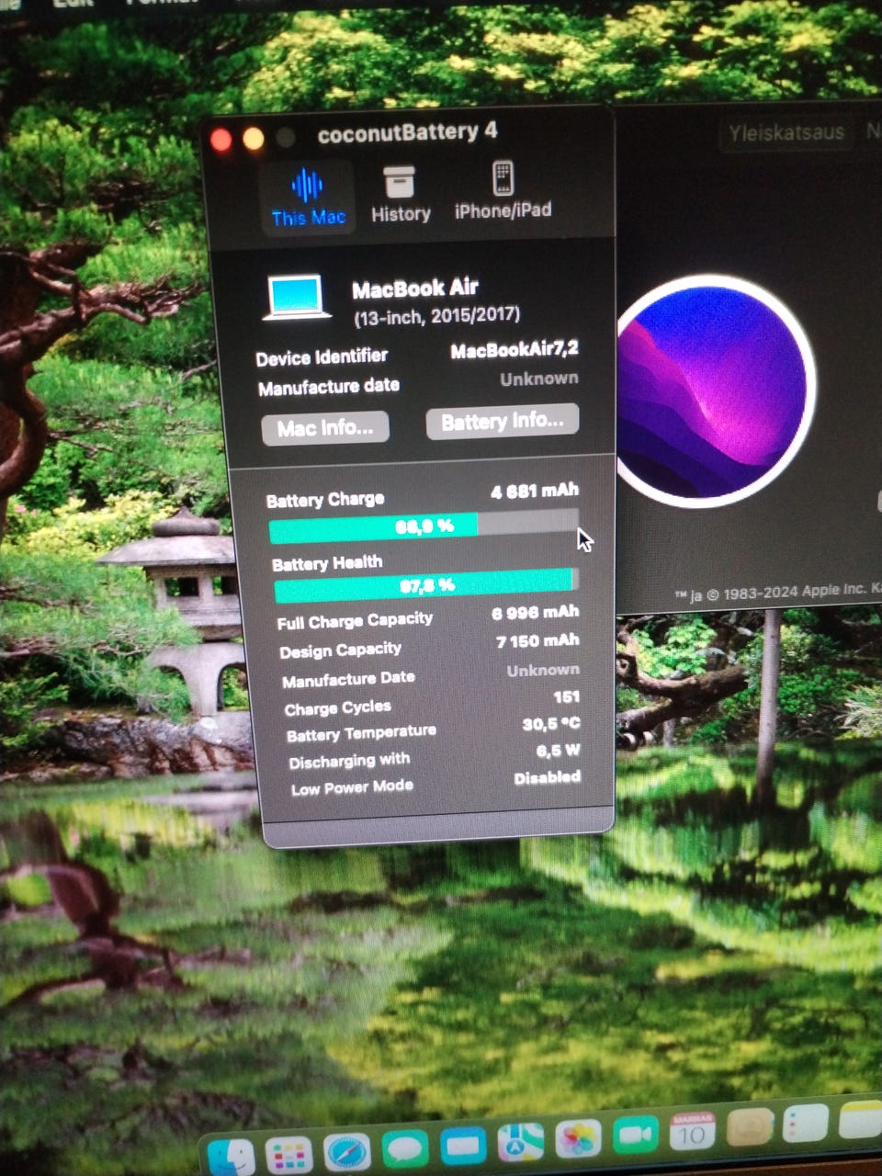Launch Safari from the Dock
This screenshot has height=1176, width=882.
point(346,1151)
